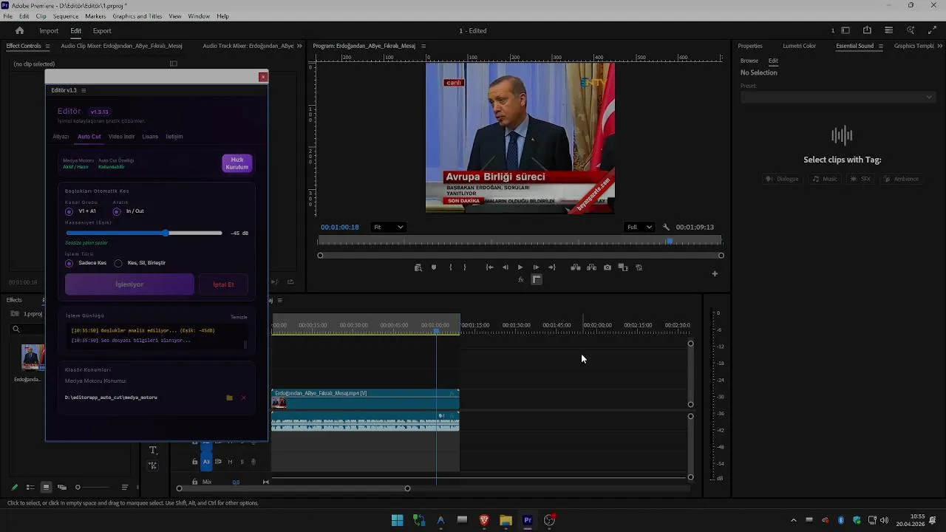Select the Erdoğandan clip thumbnail in Project
This screenshot has height=532, width=946.
pos(32,358)
